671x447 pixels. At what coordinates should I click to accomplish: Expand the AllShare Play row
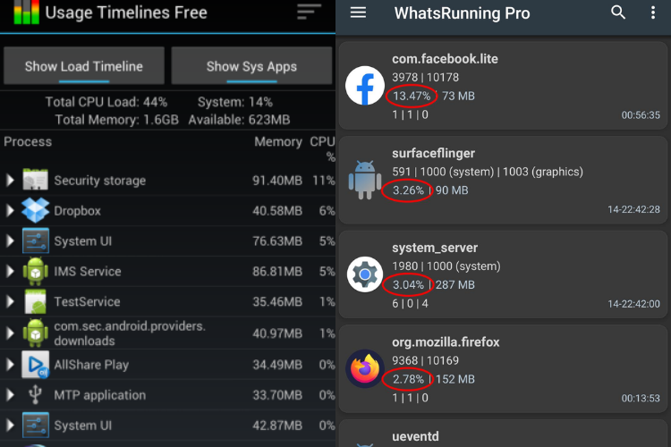10,365
